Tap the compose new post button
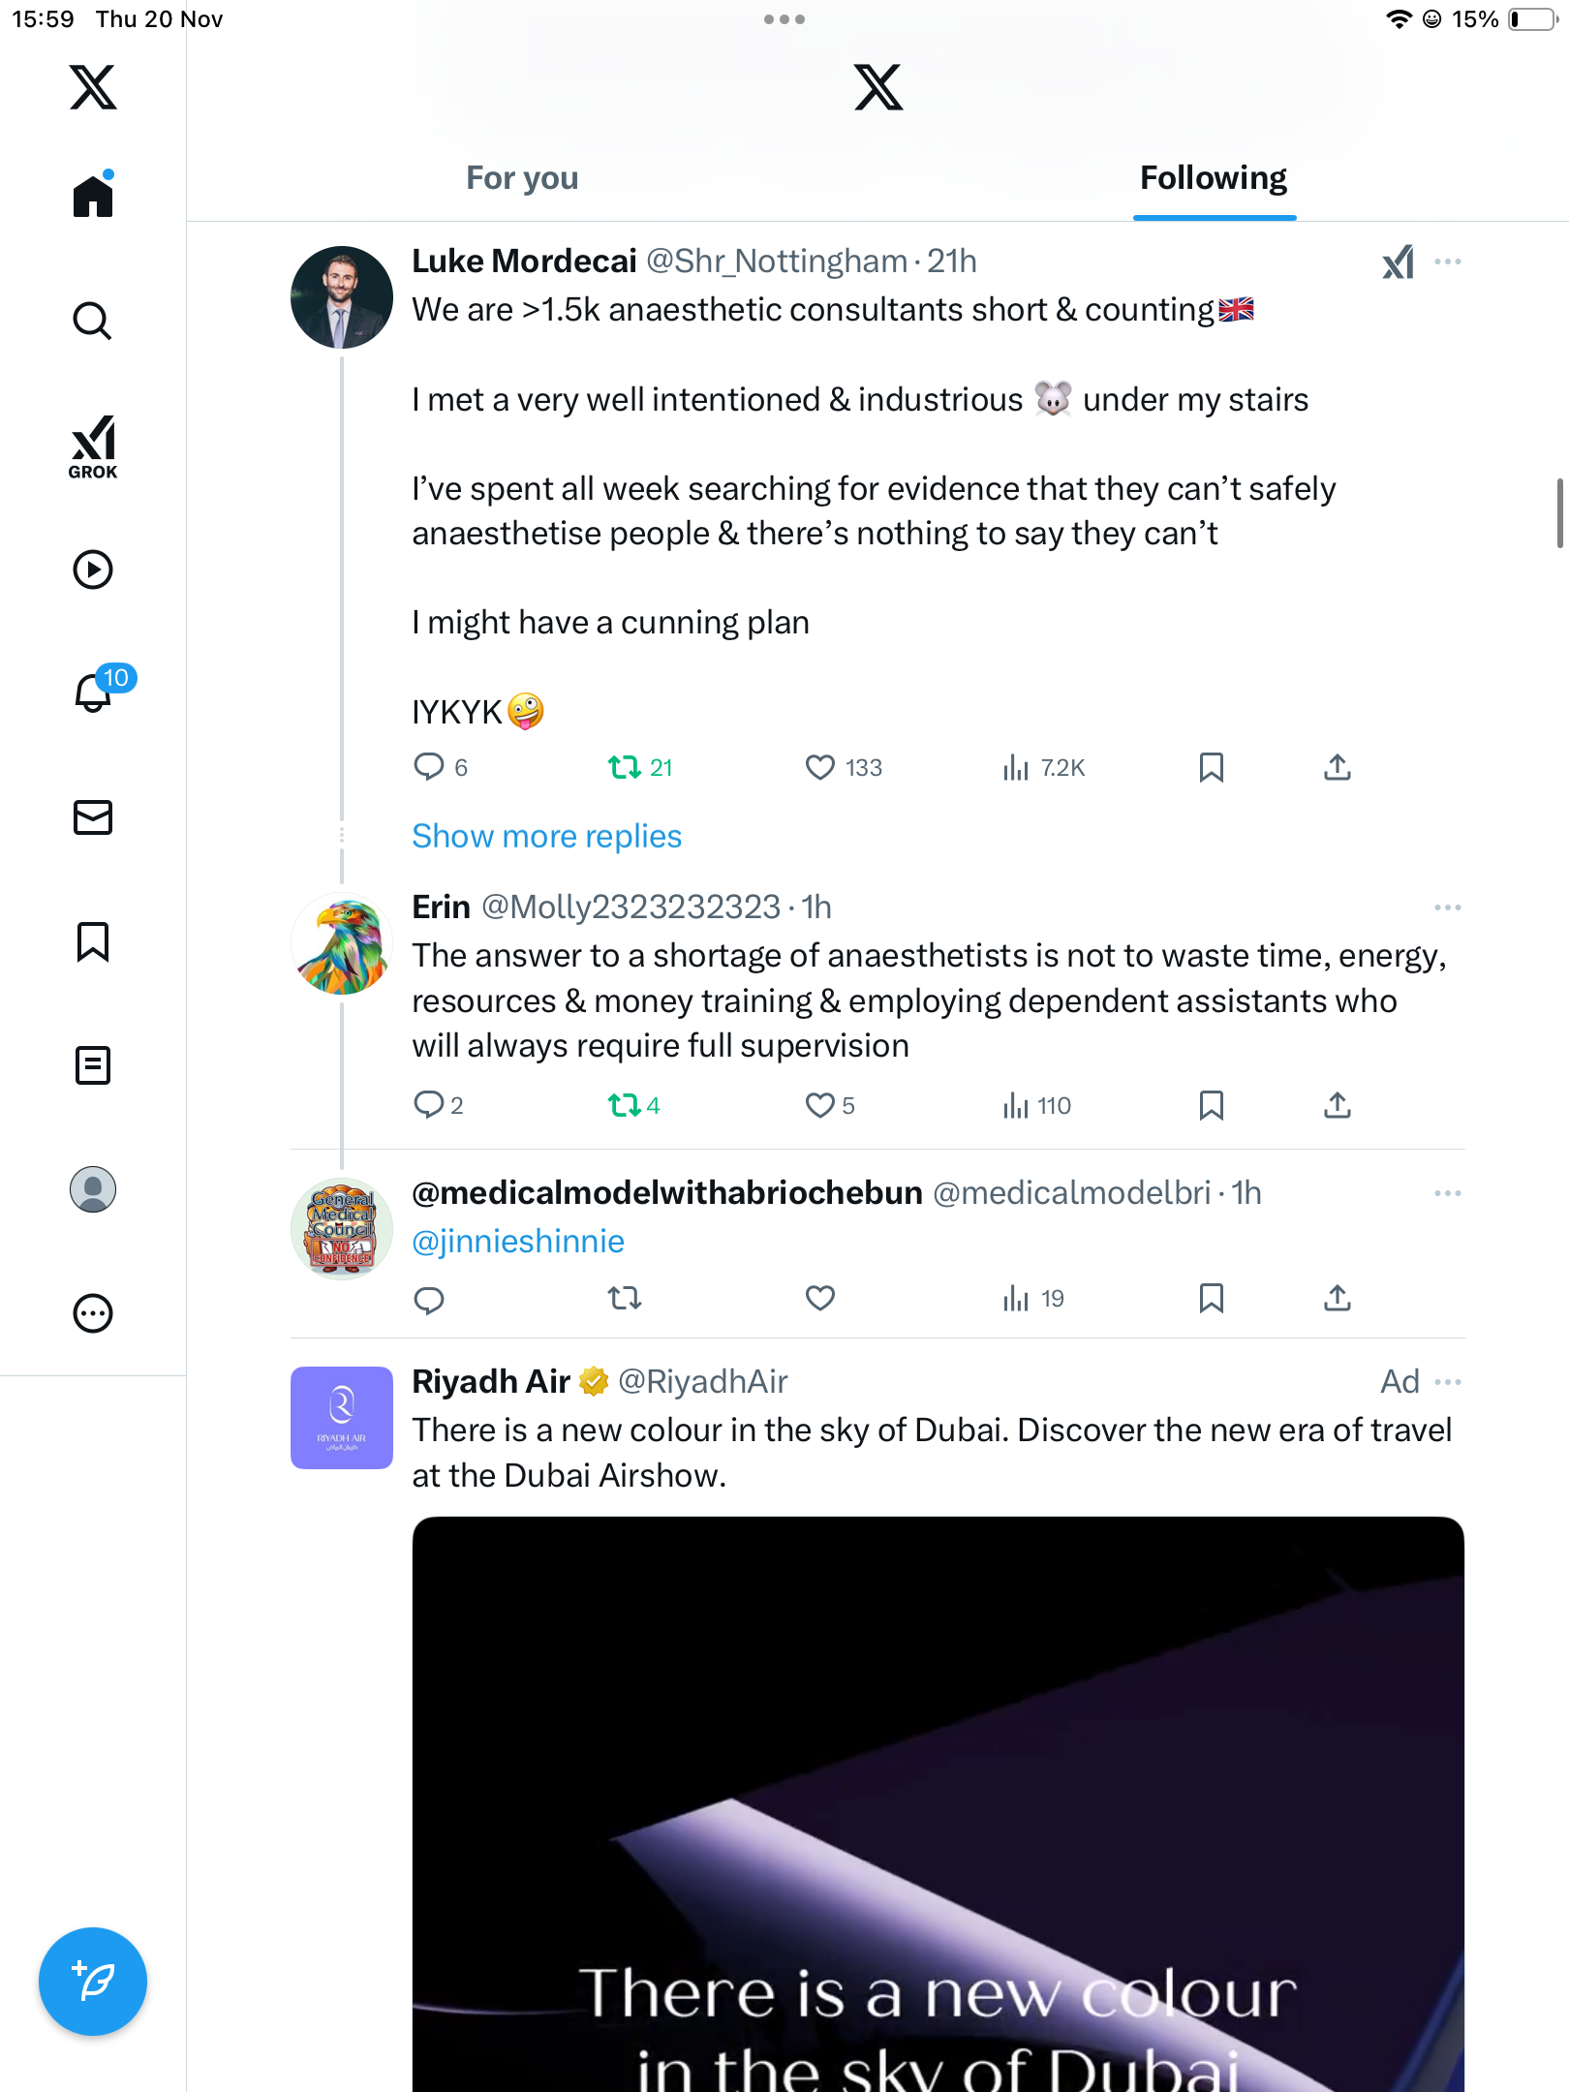Image resolution: width=1569 pixels, height=2092 pixels. click(x=93, y=1982)
